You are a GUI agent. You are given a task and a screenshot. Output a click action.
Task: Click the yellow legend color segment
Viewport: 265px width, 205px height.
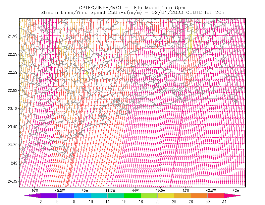(166, 195)
